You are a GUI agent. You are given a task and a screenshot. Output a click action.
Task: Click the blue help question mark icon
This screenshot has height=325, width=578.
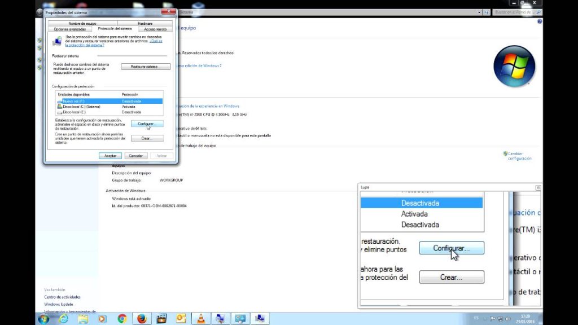[540, 21]
